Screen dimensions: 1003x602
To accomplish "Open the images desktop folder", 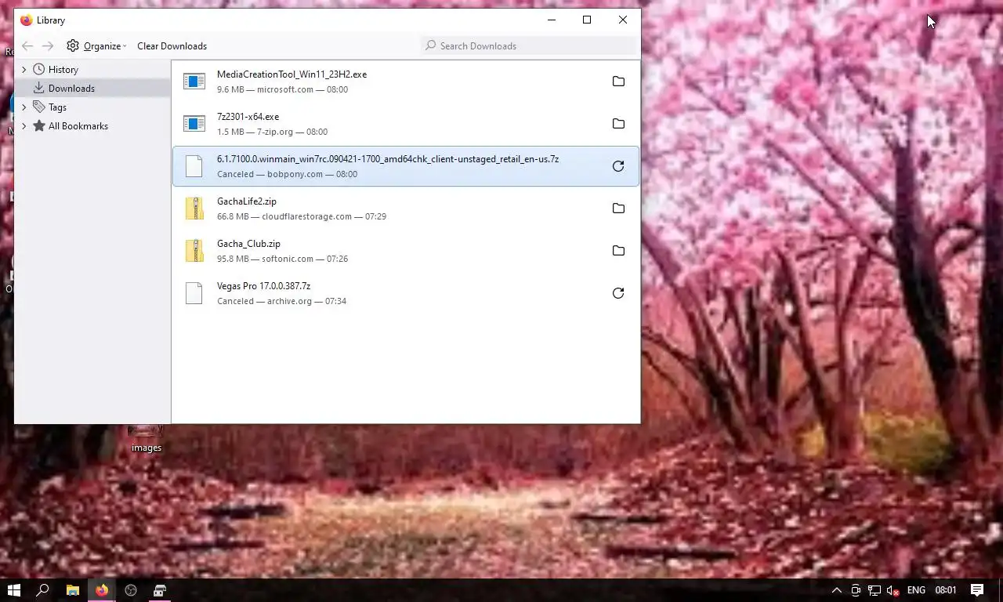I will tap(146, 439).
